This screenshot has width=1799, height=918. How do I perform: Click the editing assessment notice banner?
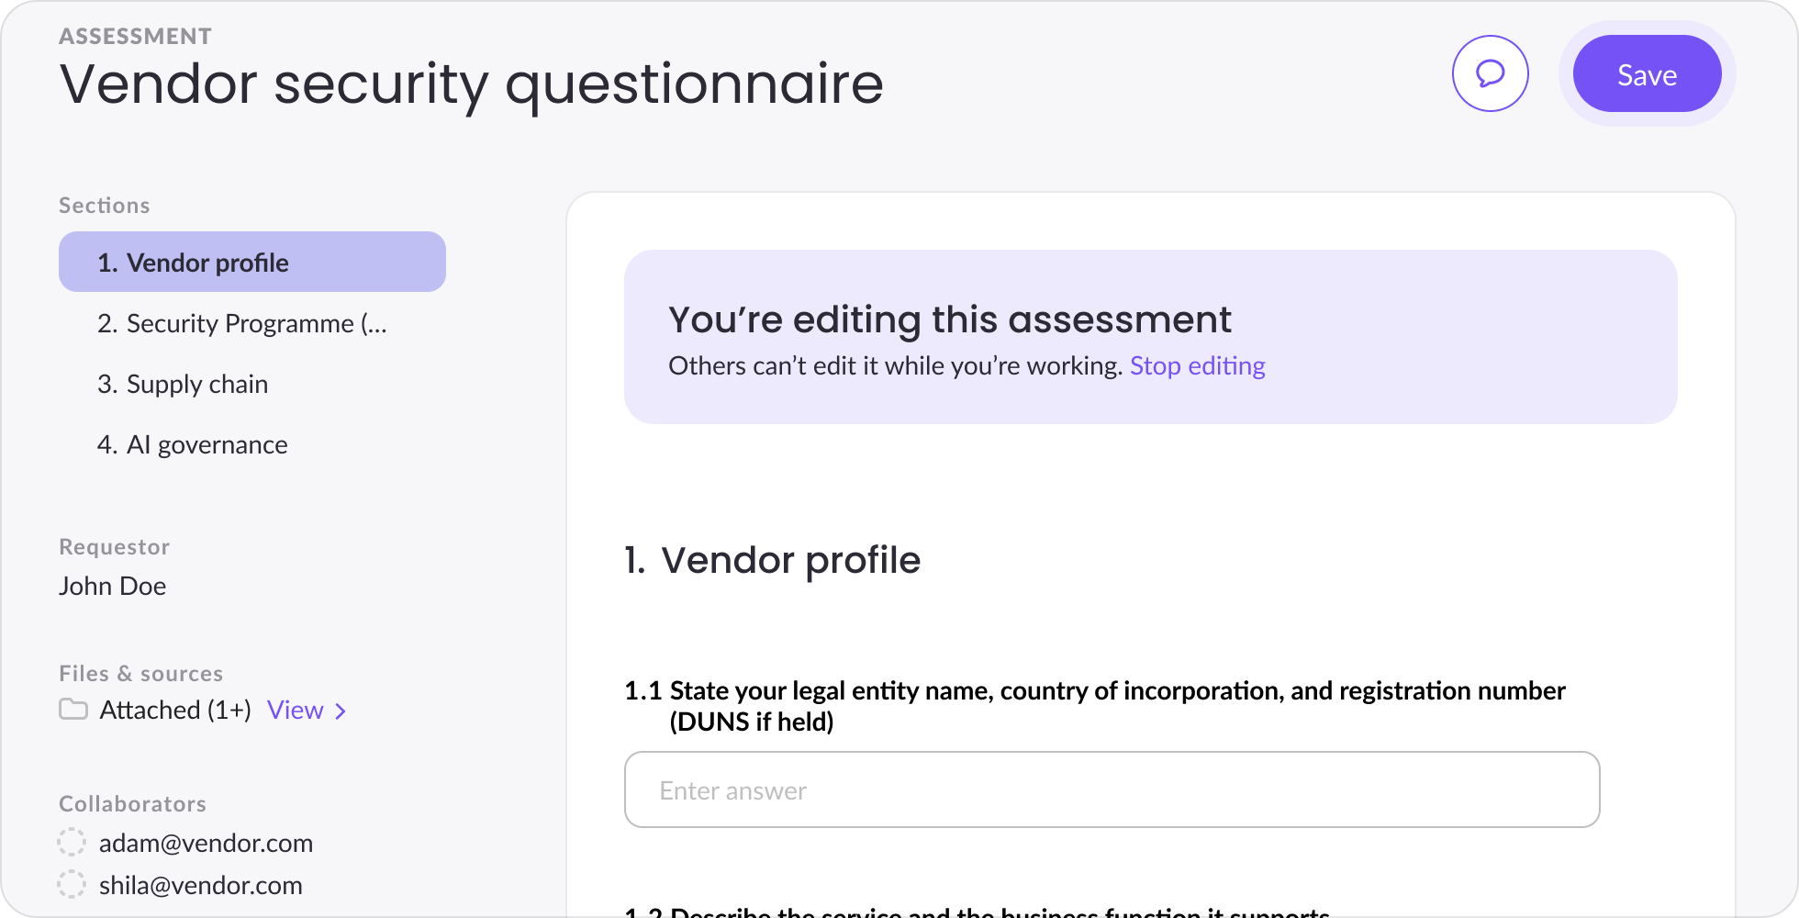click(1151, 337)
